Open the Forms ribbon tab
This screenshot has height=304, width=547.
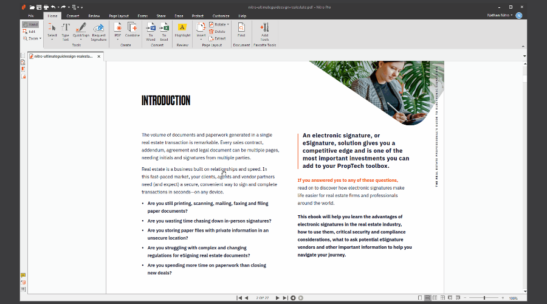click(142, 16)
